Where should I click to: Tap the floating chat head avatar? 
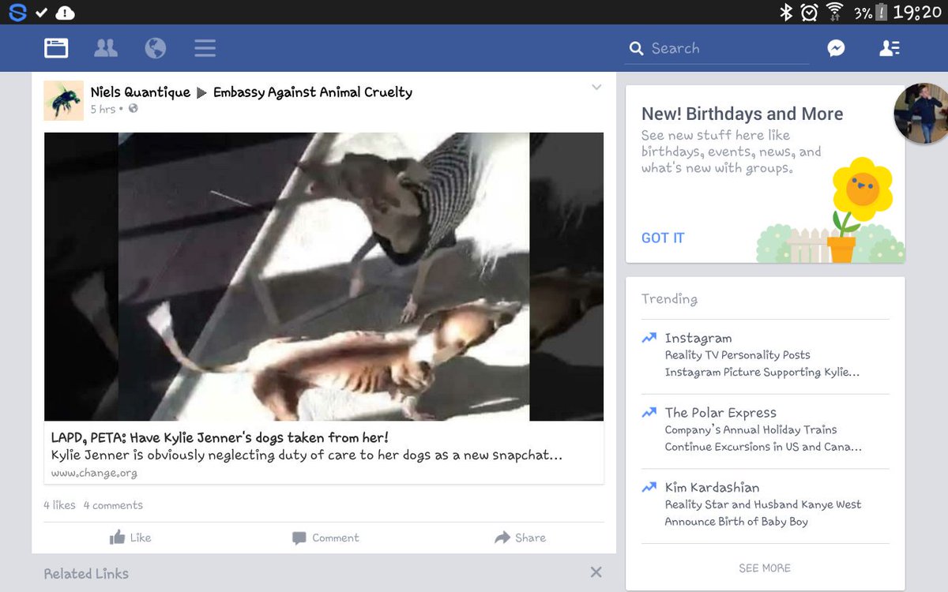[x=923, y=113]
